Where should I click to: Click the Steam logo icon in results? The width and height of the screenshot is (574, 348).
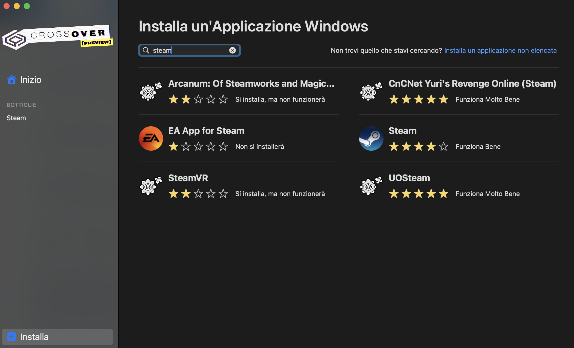coord(371,138)
